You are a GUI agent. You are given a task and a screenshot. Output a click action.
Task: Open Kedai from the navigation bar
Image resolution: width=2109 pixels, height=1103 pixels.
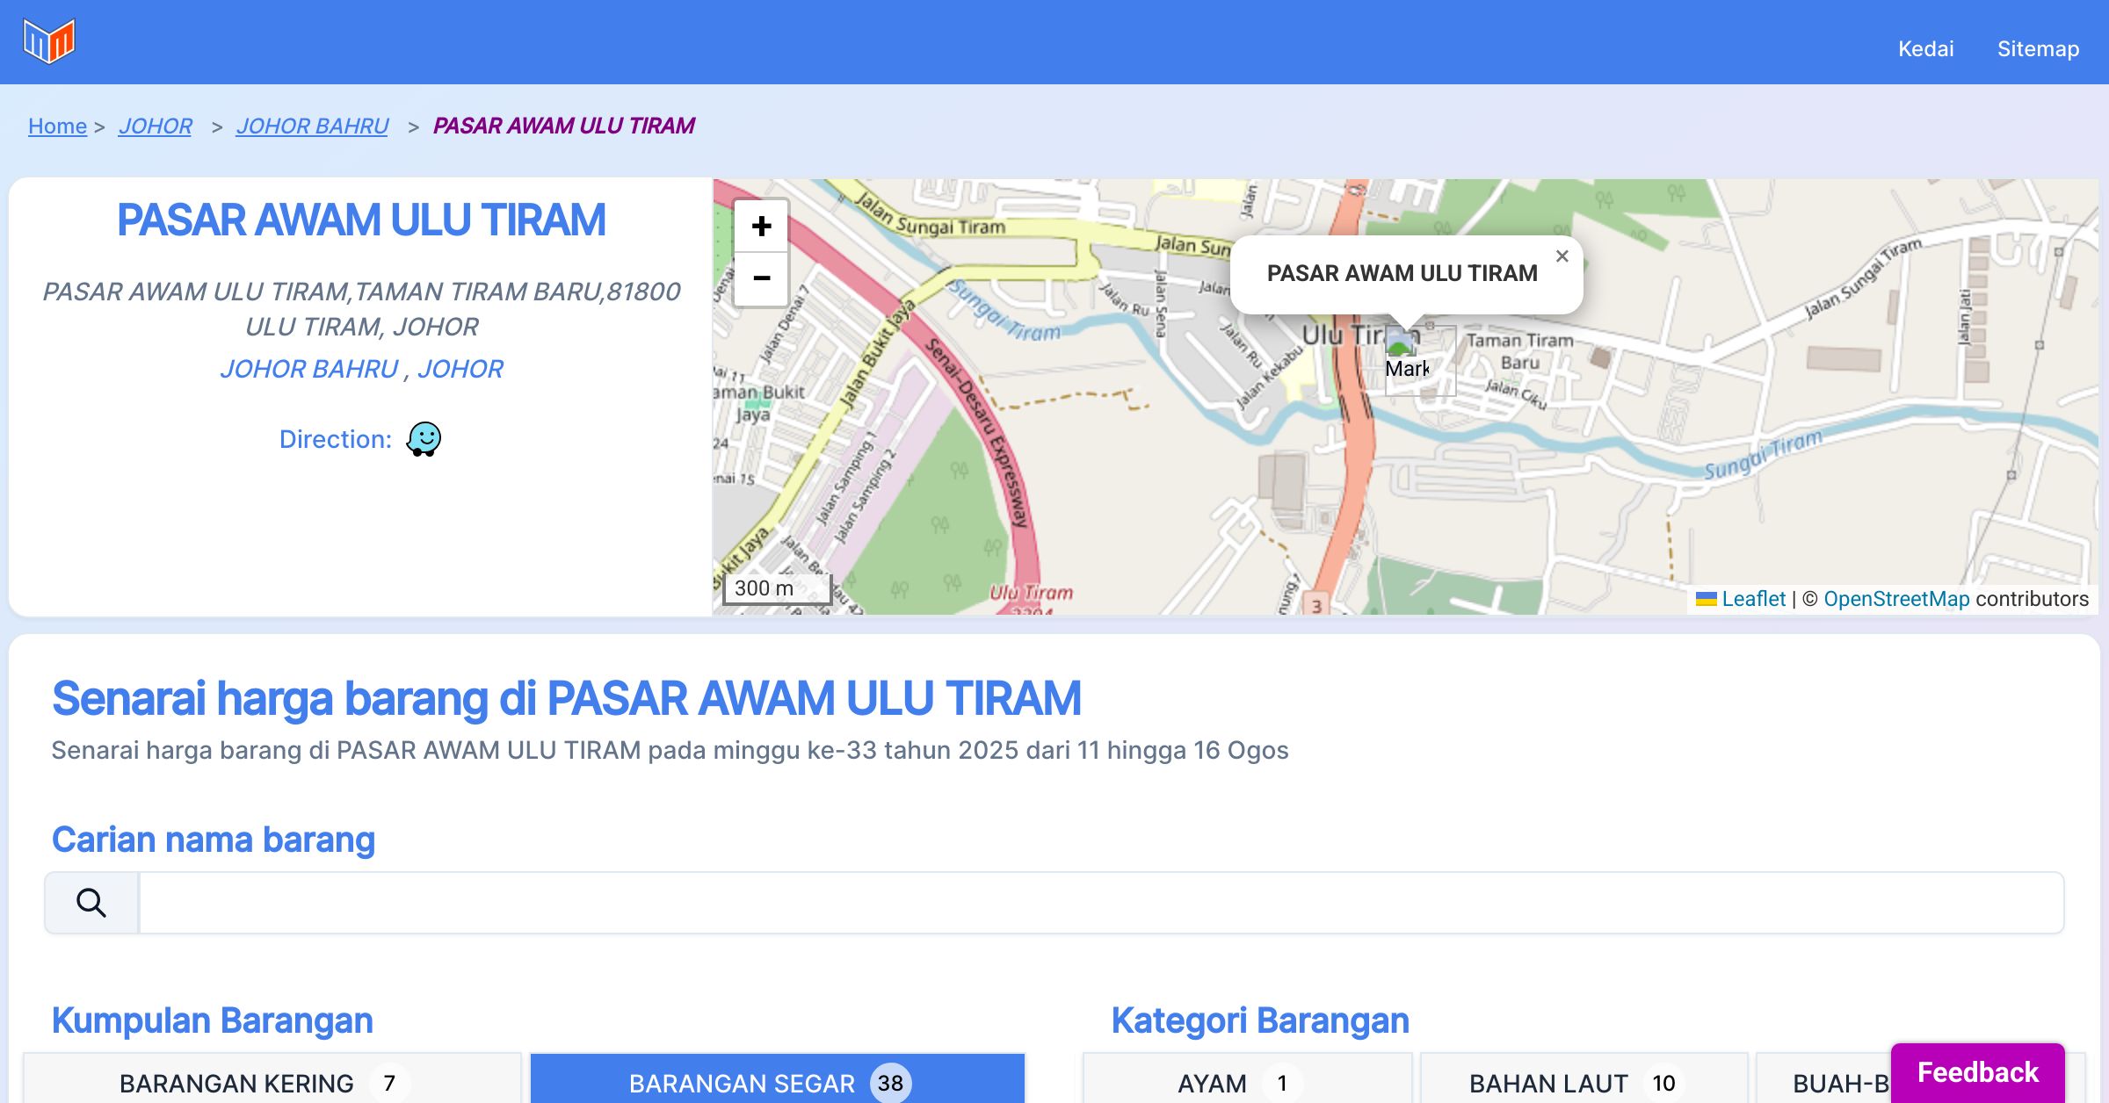click(x=1925, y=48)
